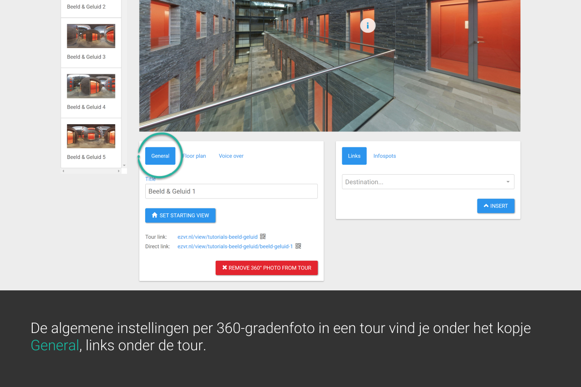The width and height of the screenshot is (581, 387).
Task: Switch to the Infospots tab
Action: pyautogui.click(x=384, y=156)
